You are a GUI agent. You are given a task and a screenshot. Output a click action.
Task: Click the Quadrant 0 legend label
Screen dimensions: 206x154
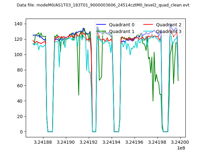point(122,25)
